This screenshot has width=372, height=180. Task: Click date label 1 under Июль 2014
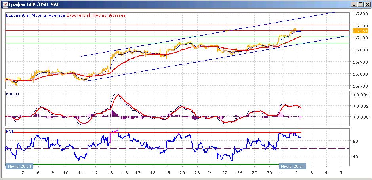[282, 172]
